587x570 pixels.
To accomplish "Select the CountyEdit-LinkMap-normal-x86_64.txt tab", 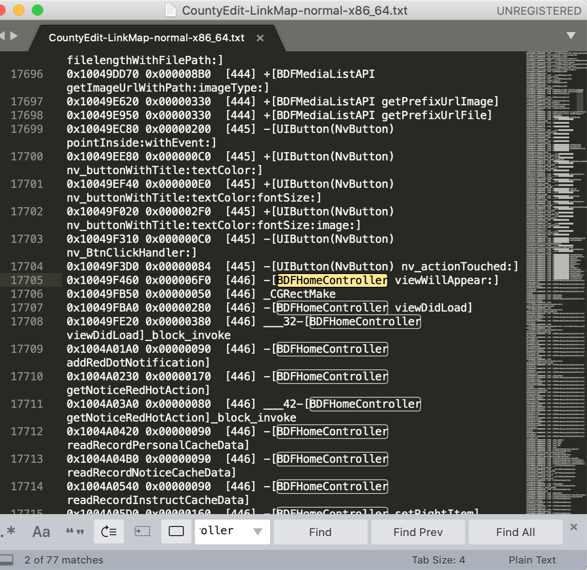I will click(x=147, y=38).
